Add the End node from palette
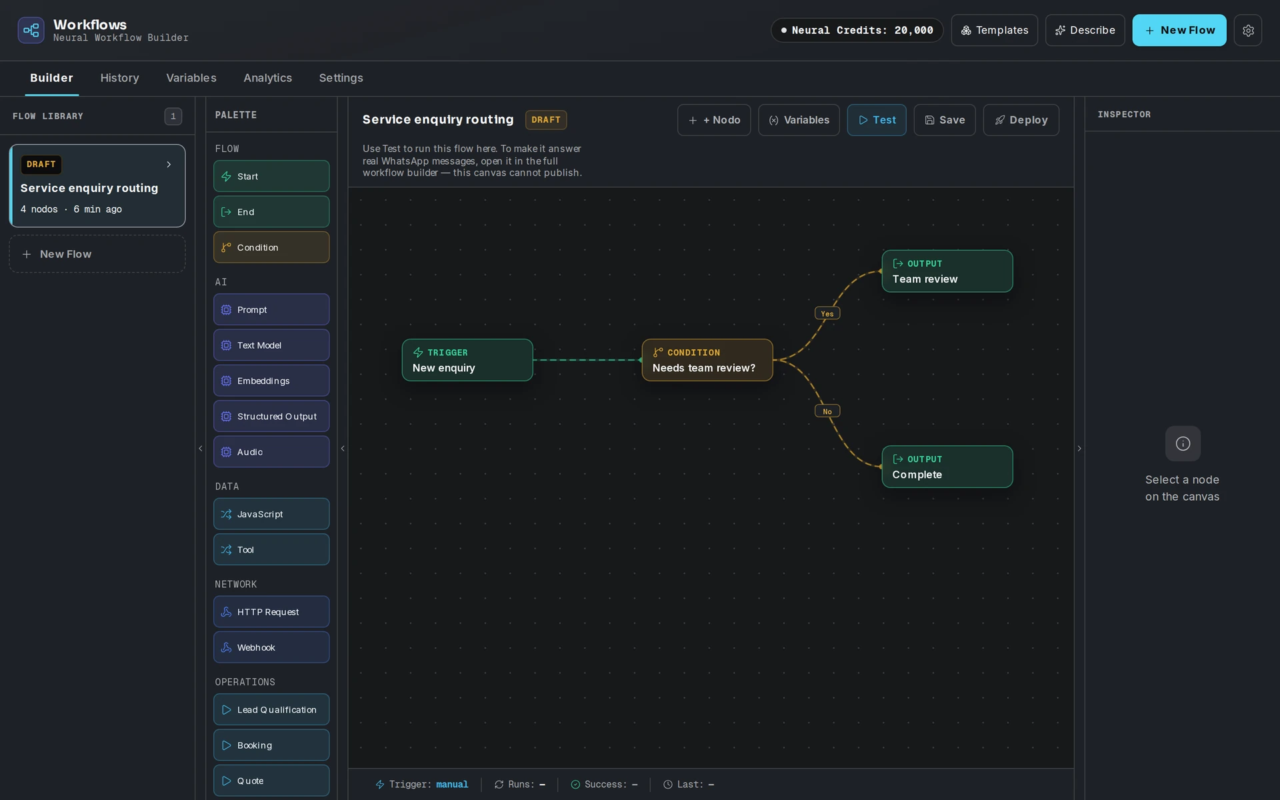Viewport: 1280px width, 800px height. (271, 211)
